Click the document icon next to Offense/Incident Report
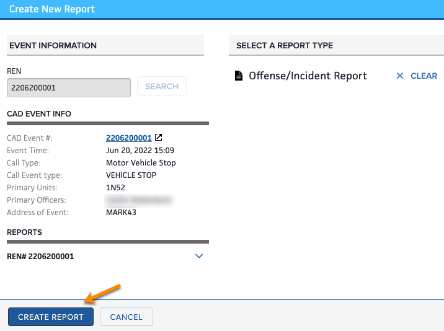This screenshot has width=444, height=331. pos(238,76)
